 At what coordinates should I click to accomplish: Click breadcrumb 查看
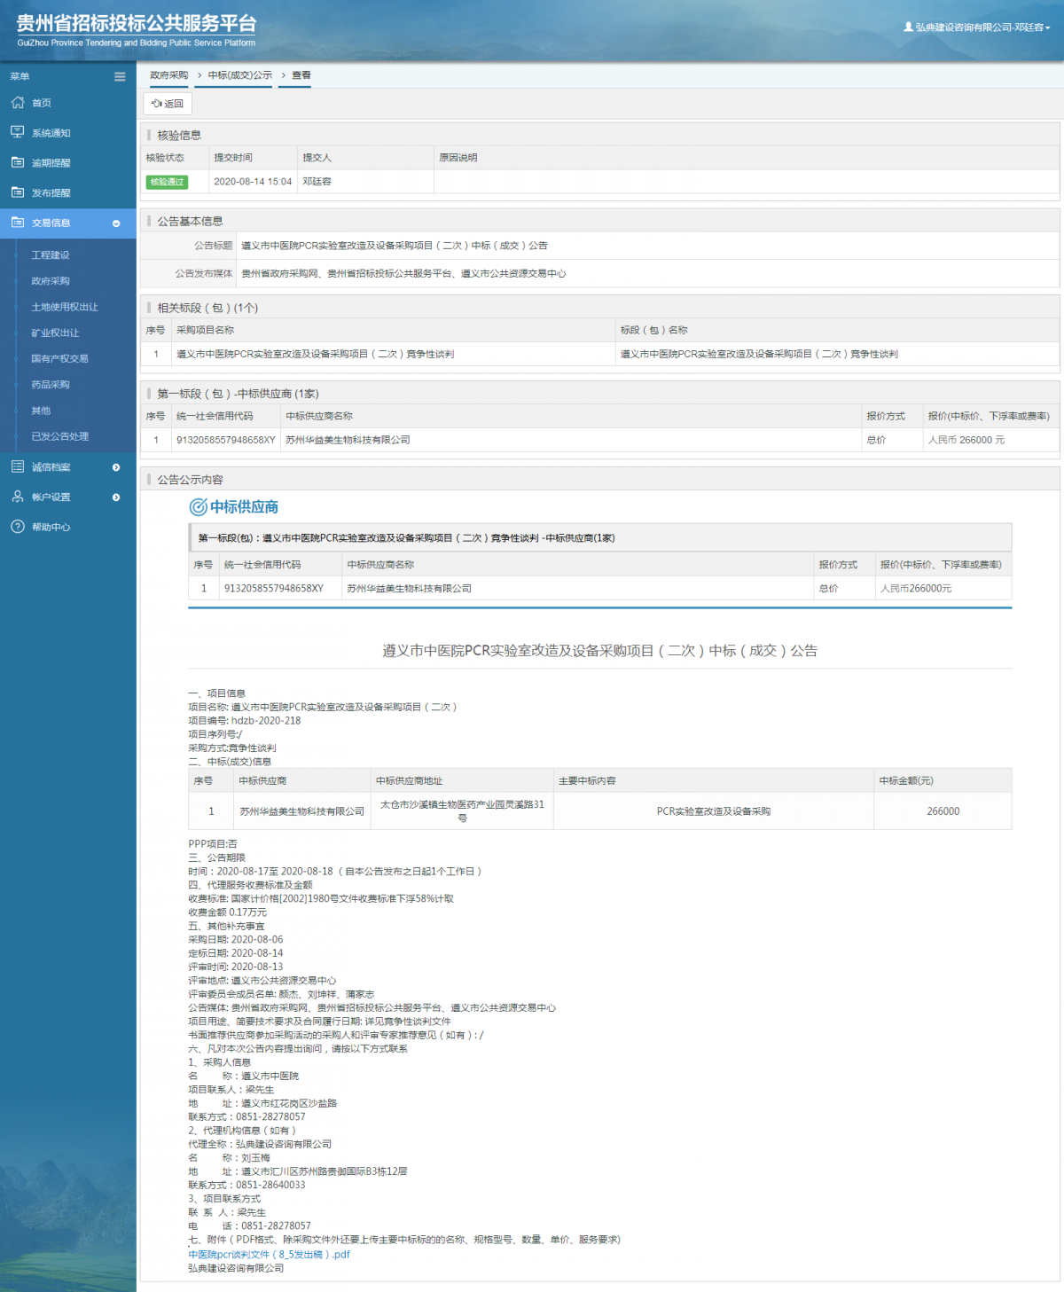301,75
